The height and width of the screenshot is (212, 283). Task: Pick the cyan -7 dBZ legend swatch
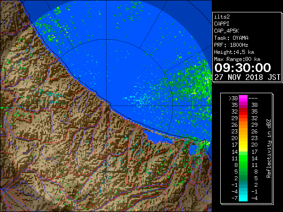(243, 198)
